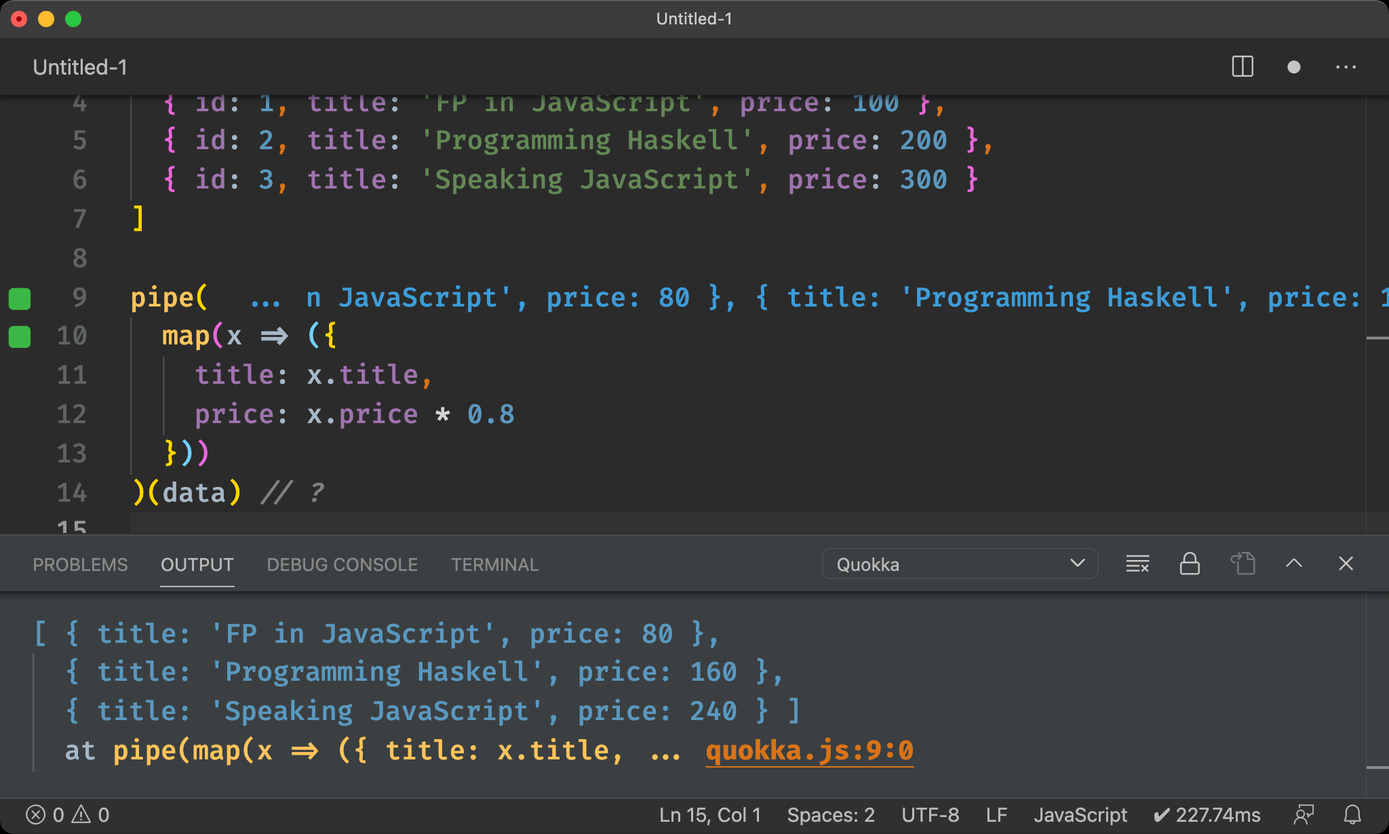
Task: Click the green Quokka indicator on line 9
Action: coord(20,298)
